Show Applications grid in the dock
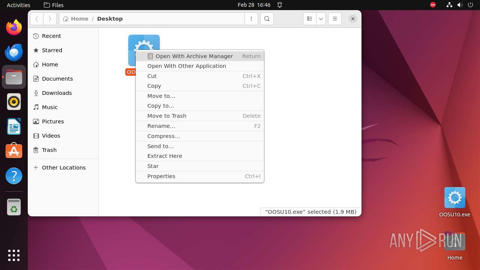This screenshot has height=270, width=480. click(14, 255)
